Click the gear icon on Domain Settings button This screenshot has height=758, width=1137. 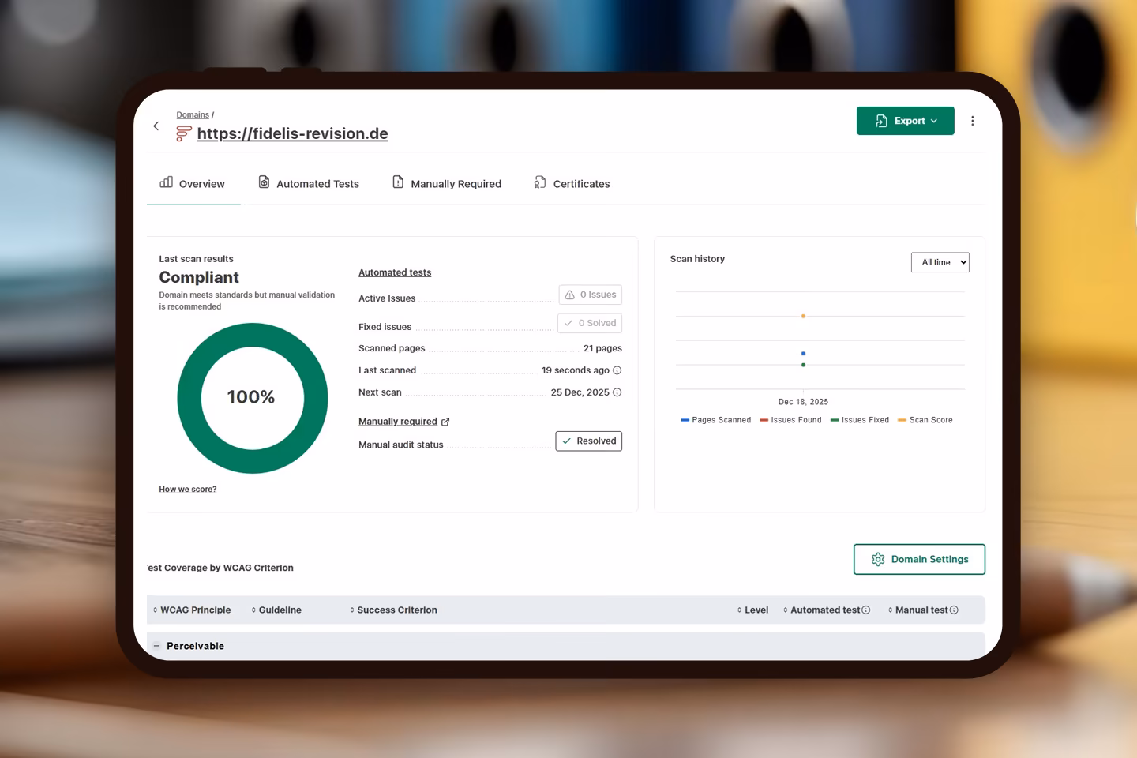(878, 559)
